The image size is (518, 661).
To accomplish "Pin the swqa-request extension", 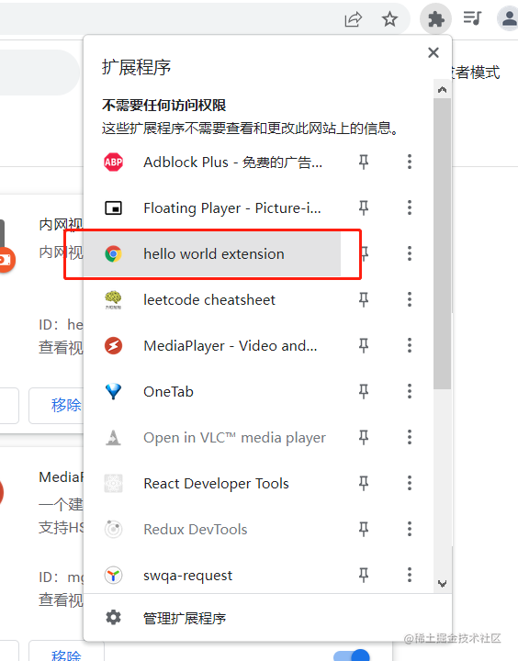I will coord(364,575).
